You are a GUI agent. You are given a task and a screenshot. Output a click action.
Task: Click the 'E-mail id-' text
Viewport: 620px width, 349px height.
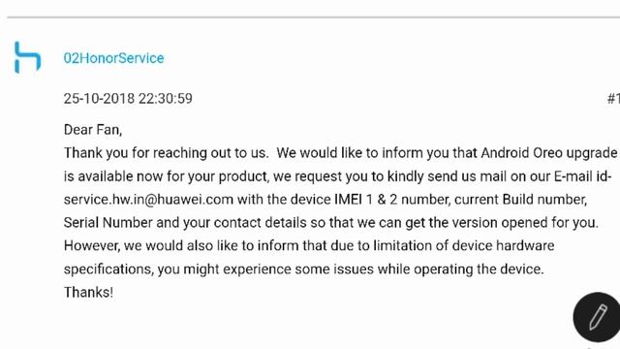point(583,176)
